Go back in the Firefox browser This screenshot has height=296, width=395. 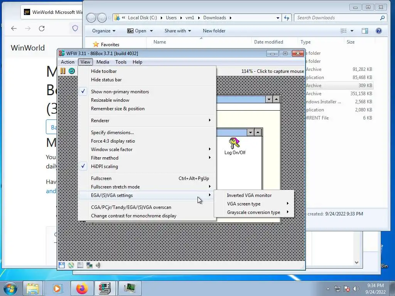(14, 29)
